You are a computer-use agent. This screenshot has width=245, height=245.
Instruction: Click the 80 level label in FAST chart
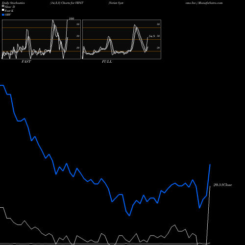click(x=78, y=24)
